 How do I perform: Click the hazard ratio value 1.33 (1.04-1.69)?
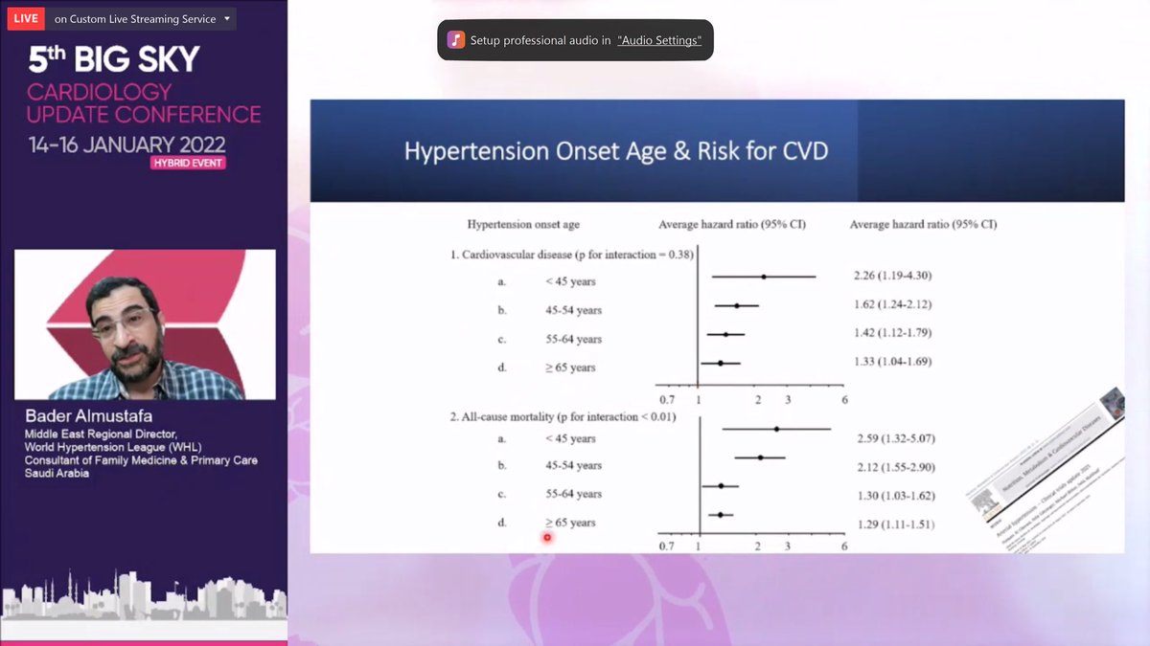tap(892, 362)
